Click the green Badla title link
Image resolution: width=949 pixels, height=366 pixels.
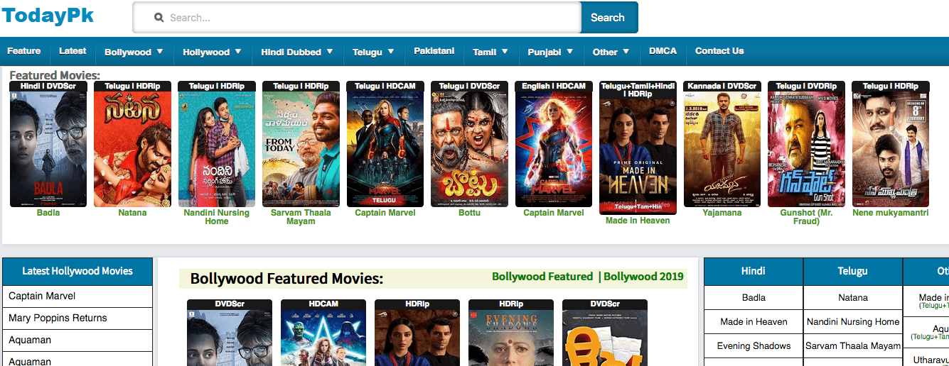click(x=48, y=213)
